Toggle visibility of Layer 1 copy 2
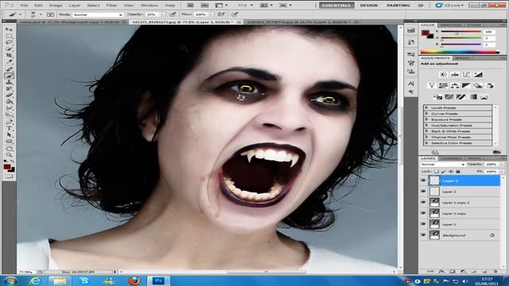509x286 pixels. pos(423,203)
